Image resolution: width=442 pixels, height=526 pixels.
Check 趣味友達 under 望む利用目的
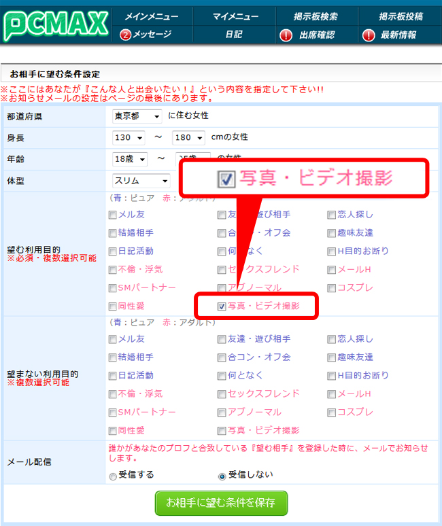pyautogui.click(x=332, y=233)
